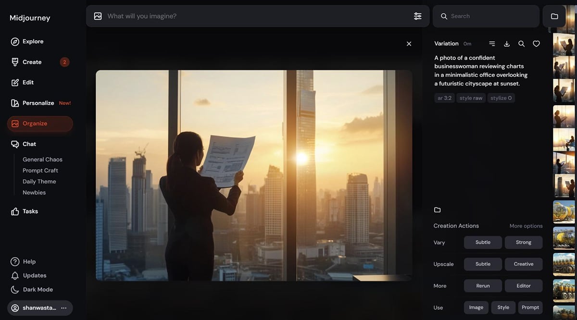
Task: Select the Prompt Craft chat room
Action: (40, 171)
